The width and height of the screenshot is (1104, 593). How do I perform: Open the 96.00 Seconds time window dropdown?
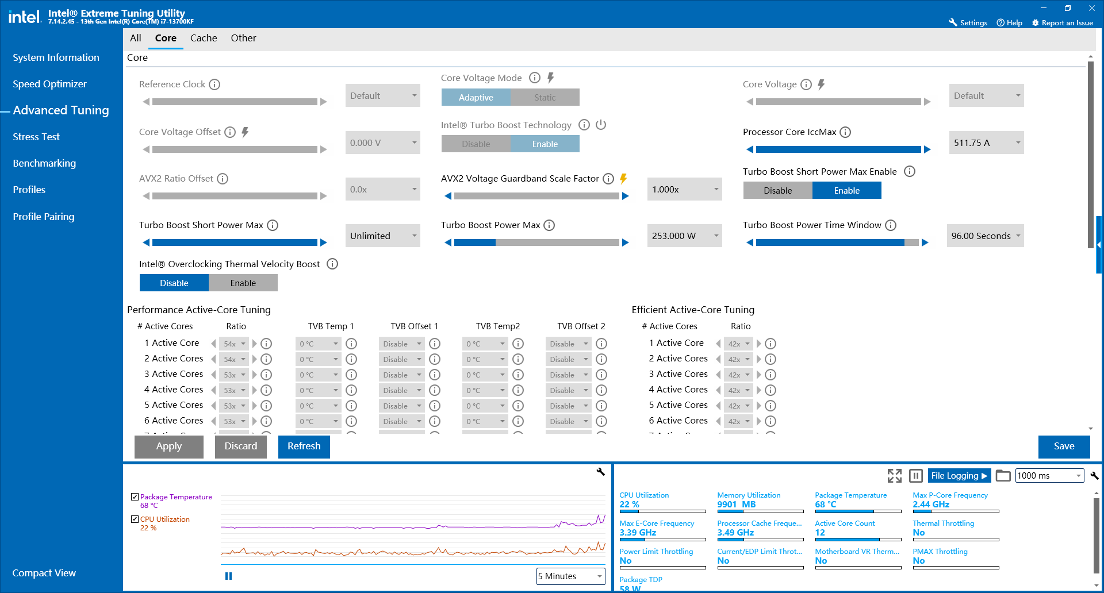(x=986, y=236)
